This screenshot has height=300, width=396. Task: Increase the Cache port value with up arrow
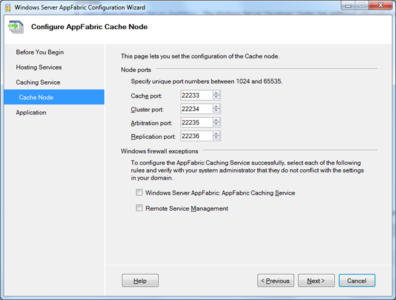(x=216, y=93)
